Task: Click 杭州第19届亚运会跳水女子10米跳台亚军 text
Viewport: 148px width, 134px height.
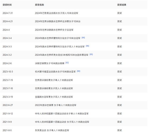Action: pyautogui.click(x=55, y=72)
